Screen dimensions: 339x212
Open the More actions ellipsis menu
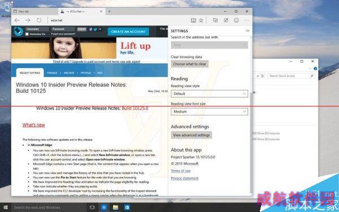click(247, 20)
